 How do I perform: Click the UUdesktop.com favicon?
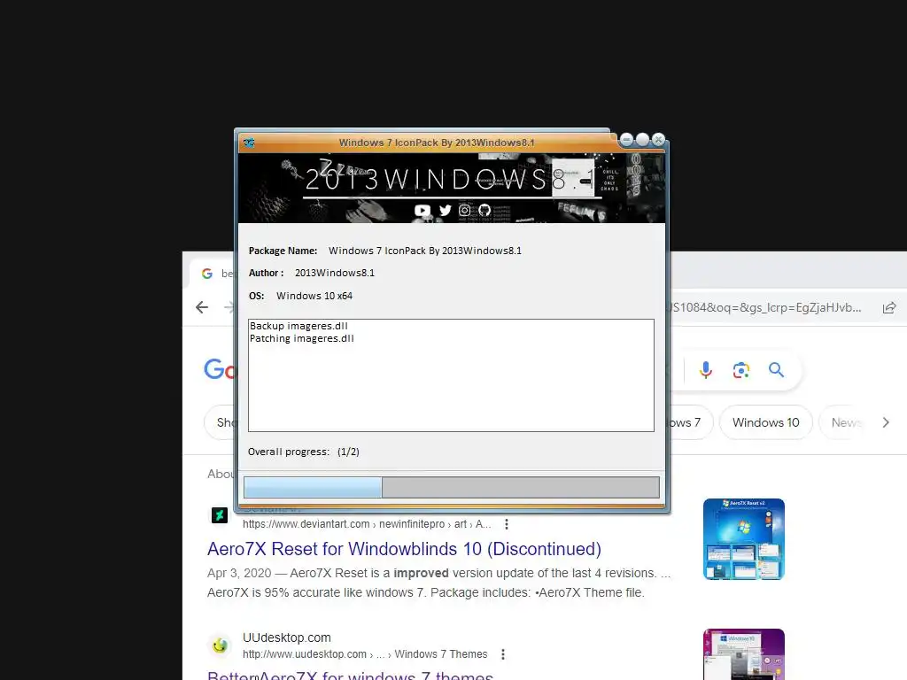click(x=220, y=645)
